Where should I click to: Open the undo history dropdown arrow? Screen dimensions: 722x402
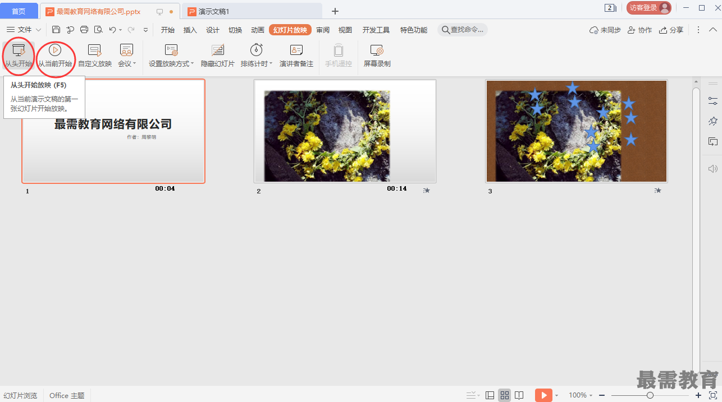coord(120,30)
